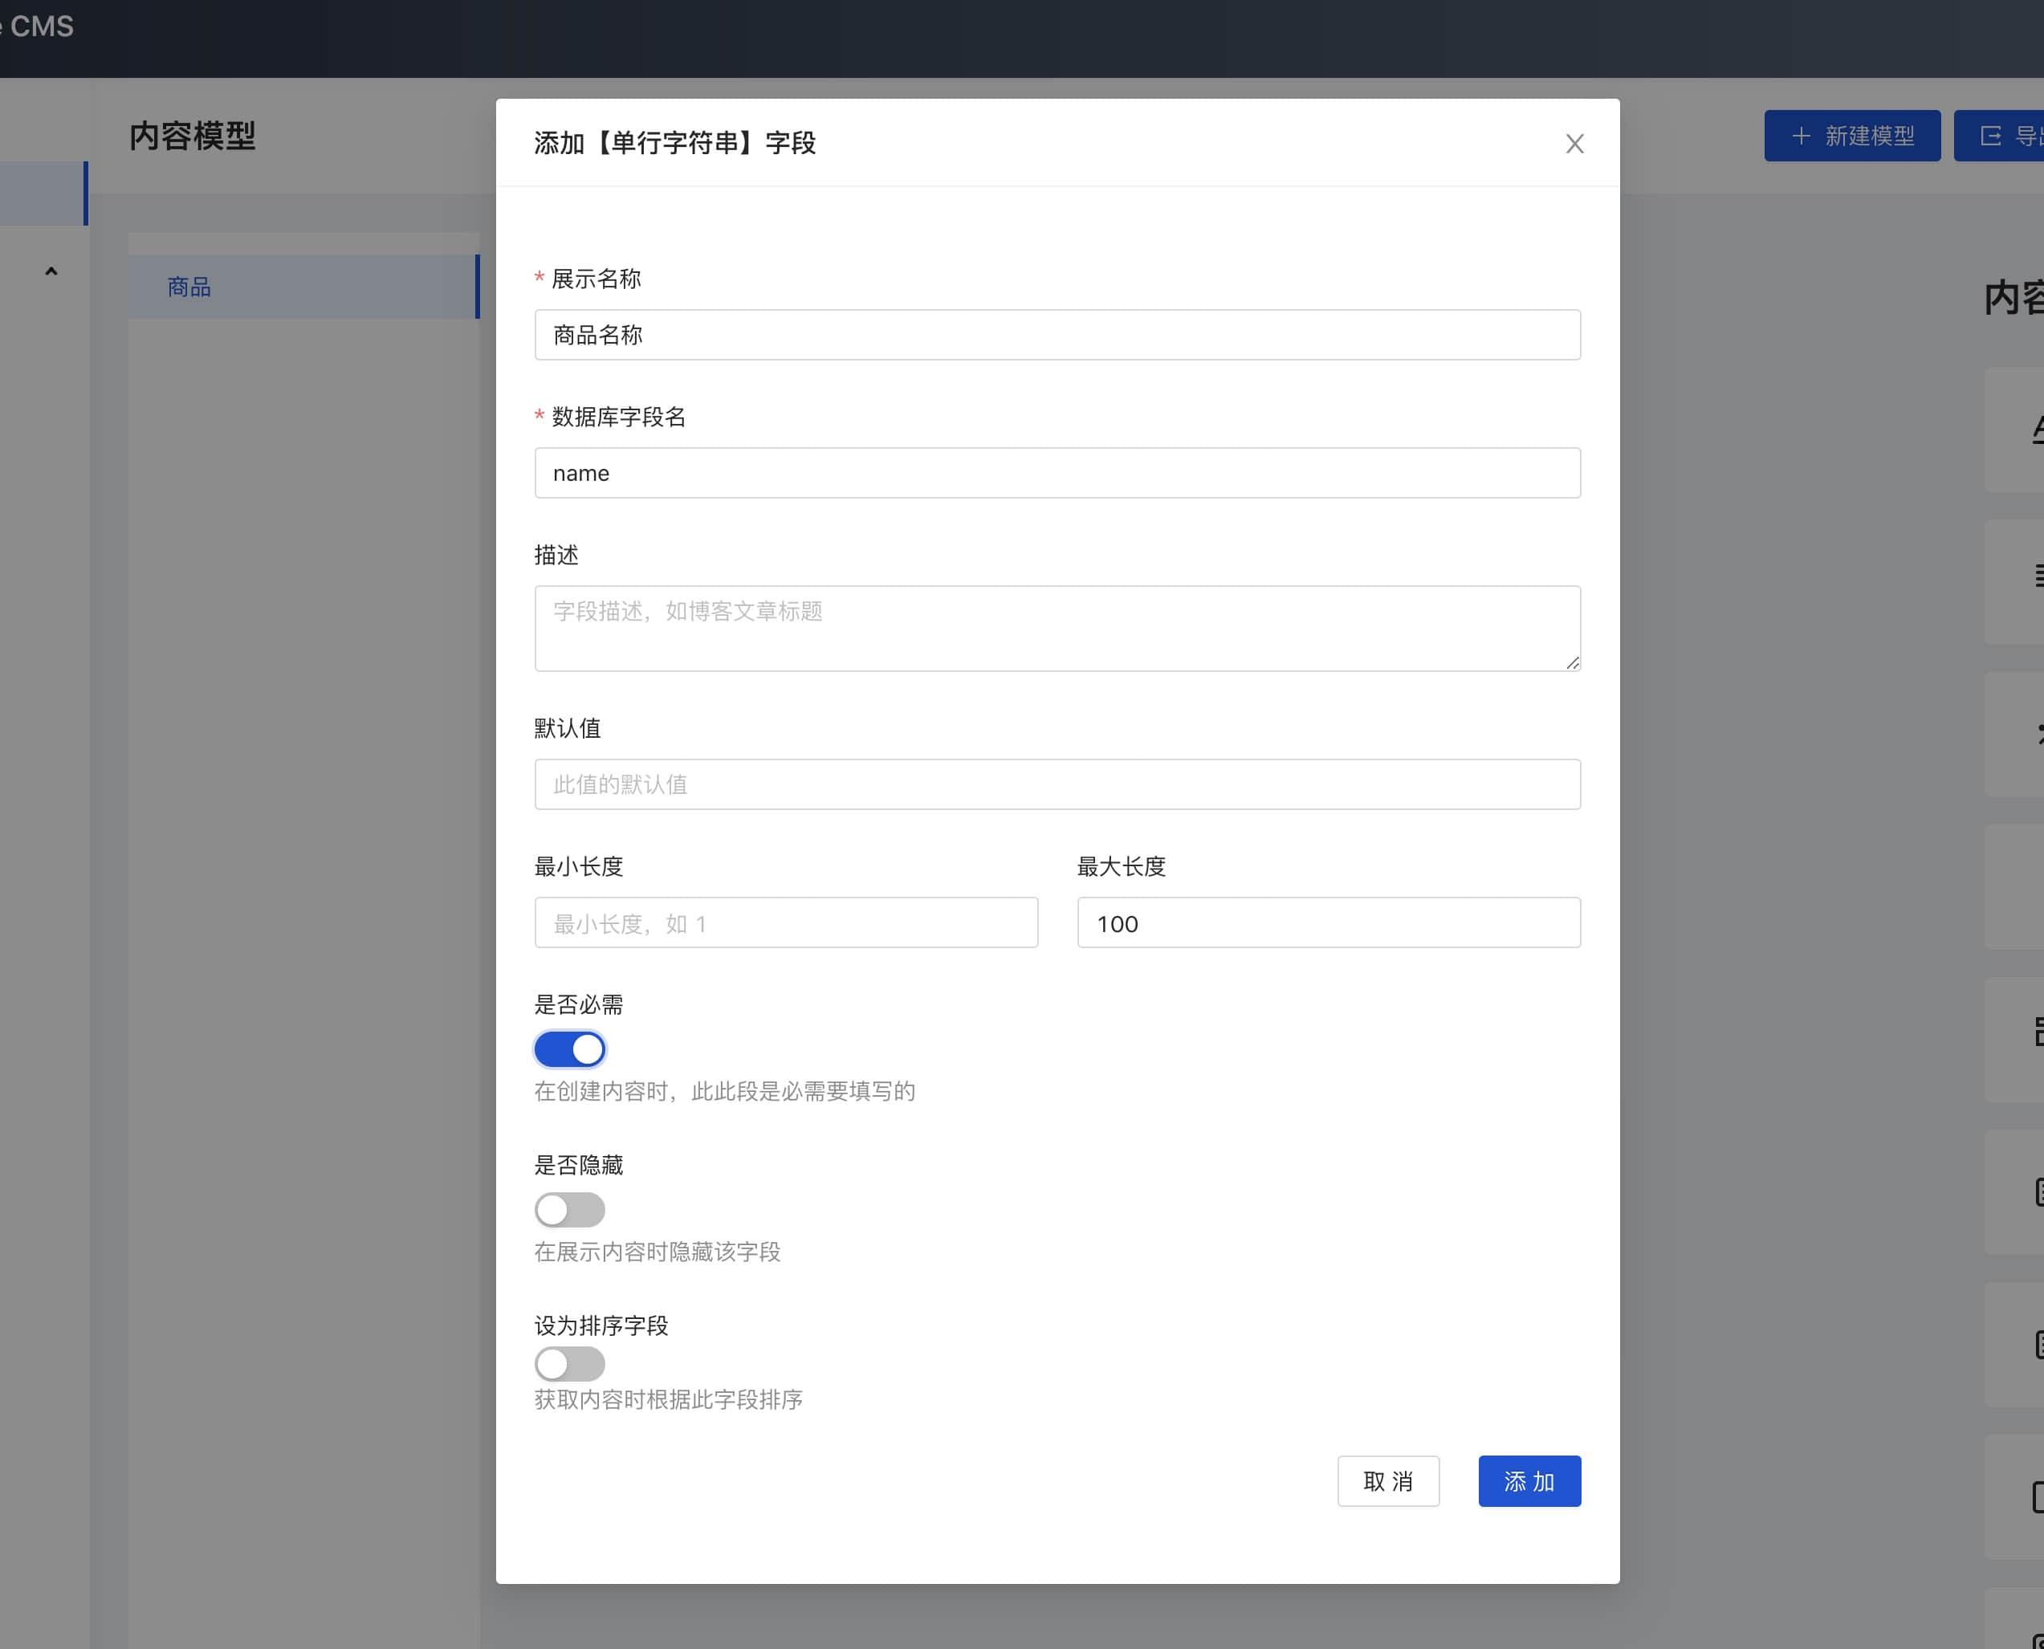Close the add field dialog
The image size is (2044, 1649).
1574,144
